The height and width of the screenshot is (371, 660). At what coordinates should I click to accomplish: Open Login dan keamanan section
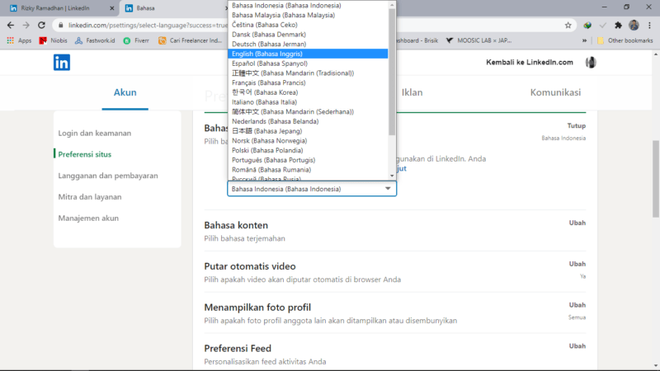point(95,134)
